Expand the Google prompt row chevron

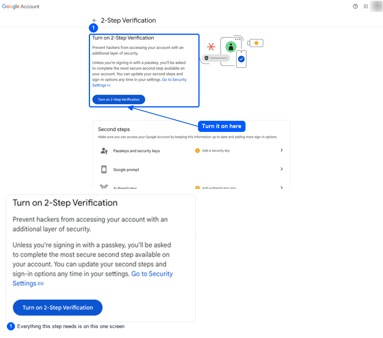[x=282, y=169]
